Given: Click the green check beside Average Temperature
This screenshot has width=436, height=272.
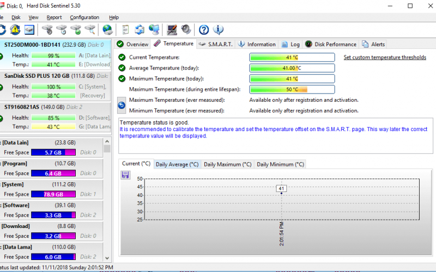Looking at the screenshot, I should [x=122, y=68].
